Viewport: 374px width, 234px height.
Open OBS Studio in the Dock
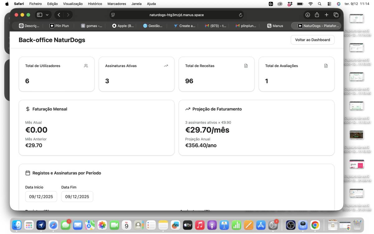click(291, 225)
